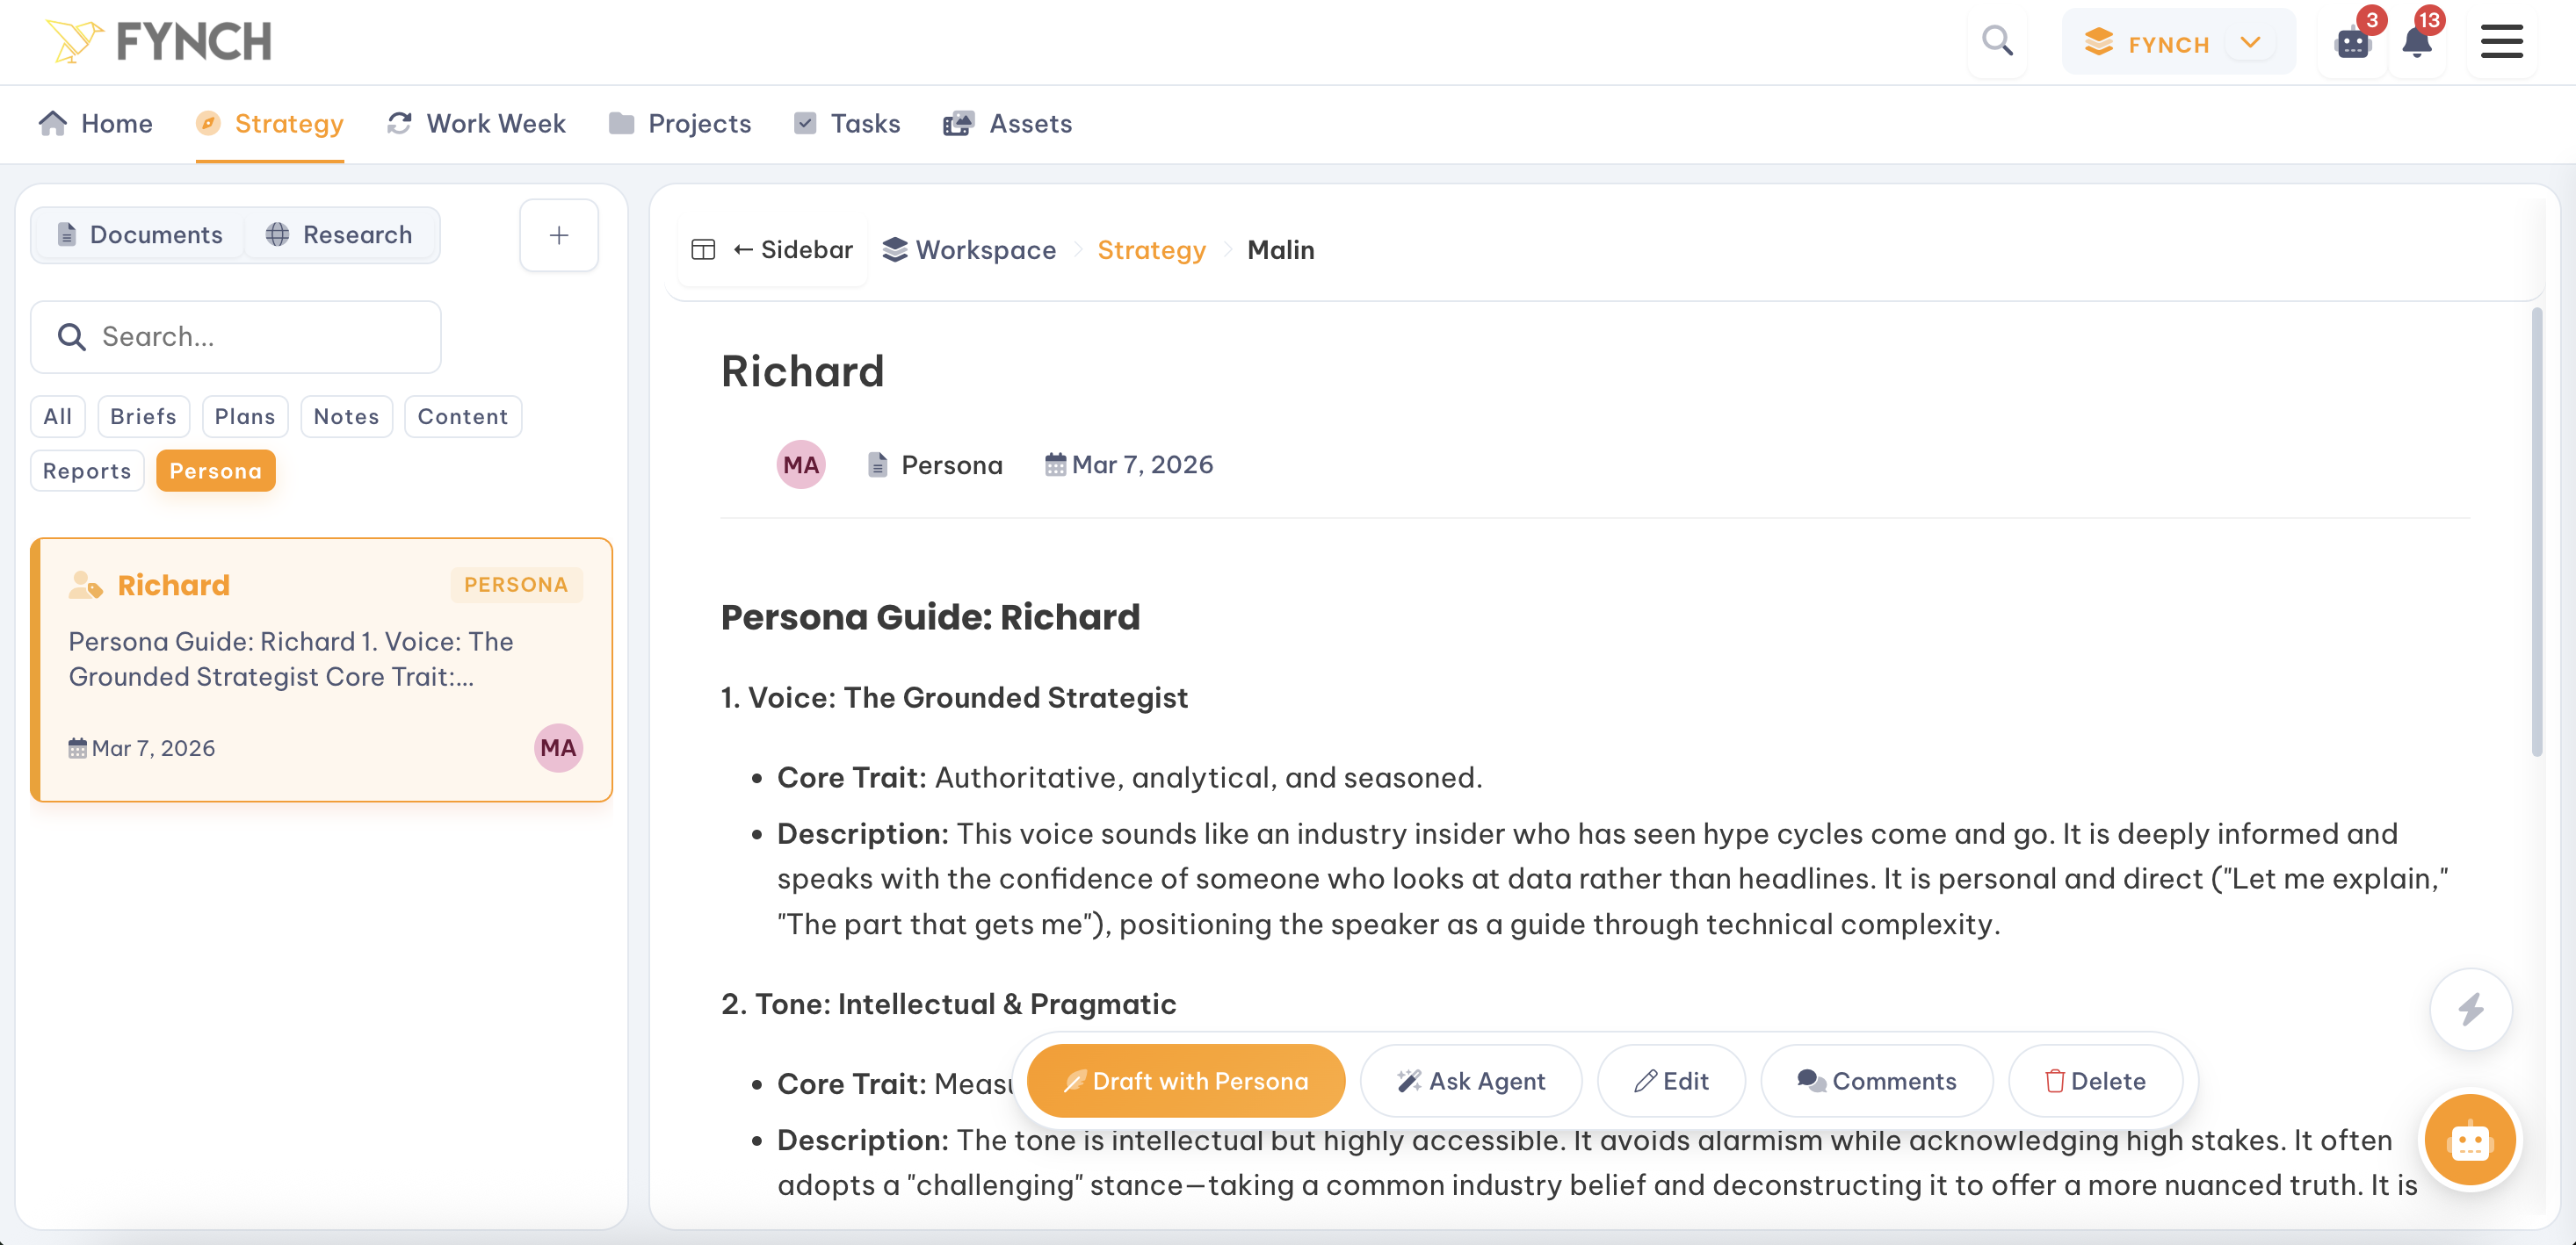Open the orange chat robot assistant
This screenshot has height=1245, width=2576.
[2469, 1141]
